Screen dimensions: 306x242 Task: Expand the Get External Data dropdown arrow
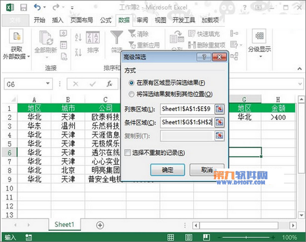(x=28, y=57)
